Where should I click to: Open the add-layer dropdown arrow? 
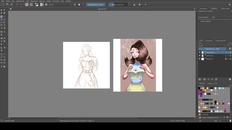click(x=202, y=79)
